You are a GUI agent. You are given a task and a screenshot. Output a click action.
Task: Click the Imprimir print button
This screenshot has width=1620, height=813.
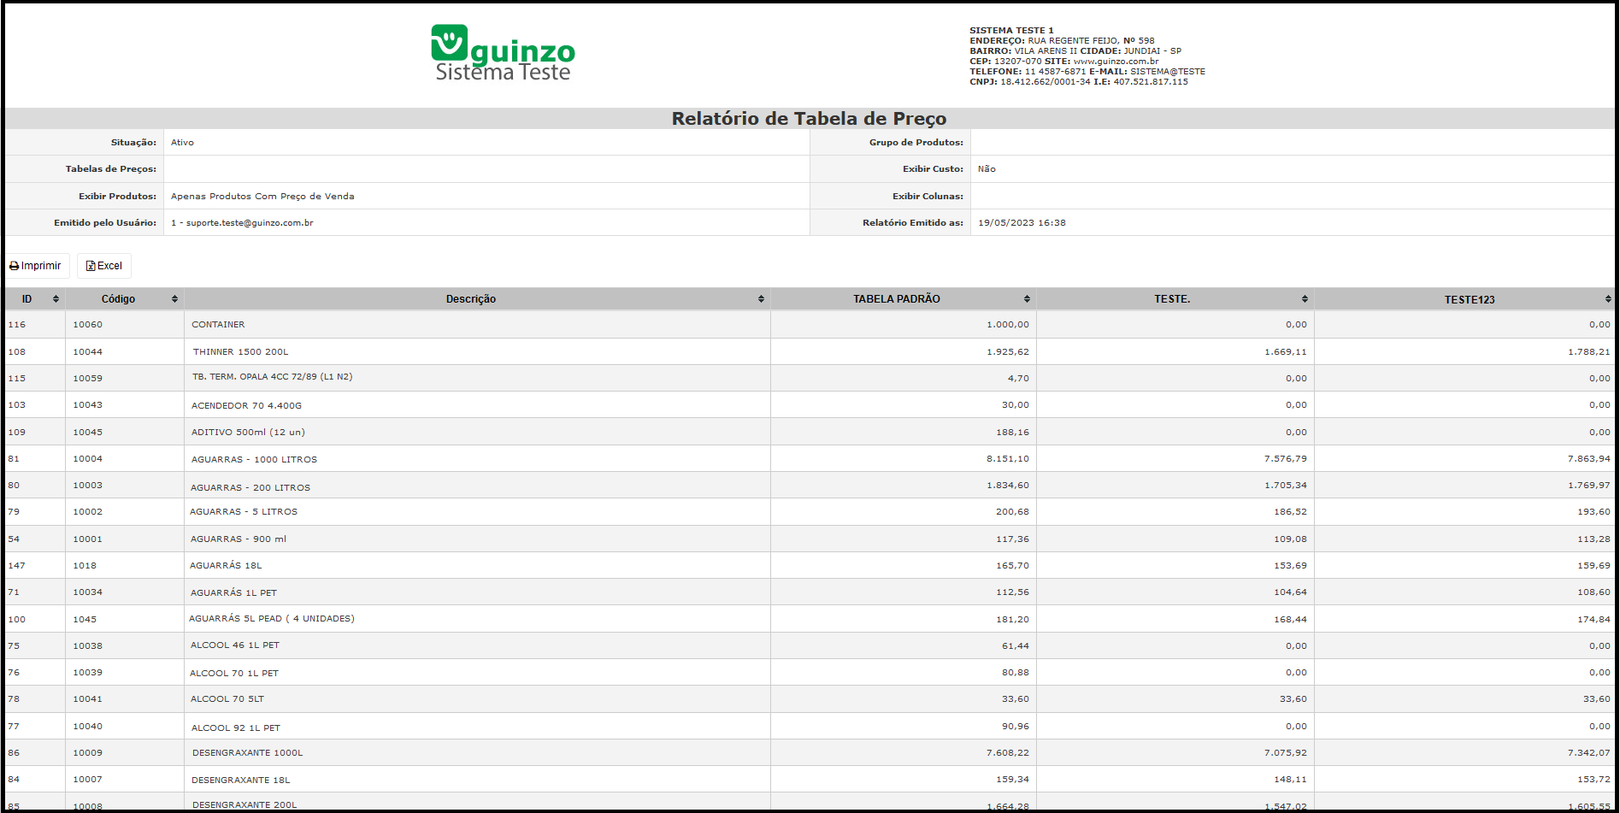(36, 266)
